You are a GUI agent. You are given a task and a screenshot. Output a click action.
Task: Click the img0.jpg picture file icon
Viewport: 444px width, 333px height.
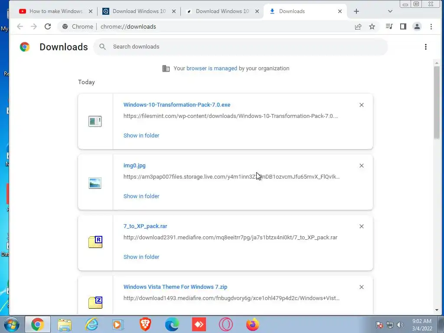(x=95, y=183)
